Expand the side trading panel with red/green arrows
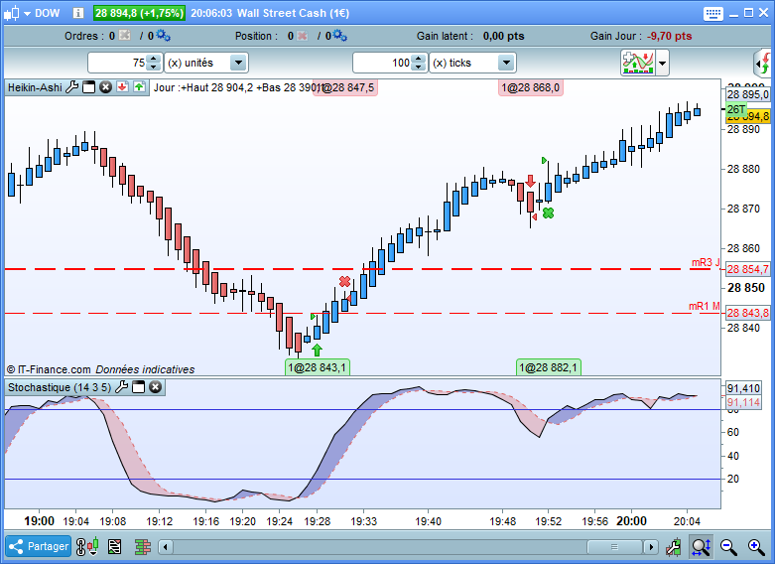Viewport: 775px width, 564px height. point(763,64)
